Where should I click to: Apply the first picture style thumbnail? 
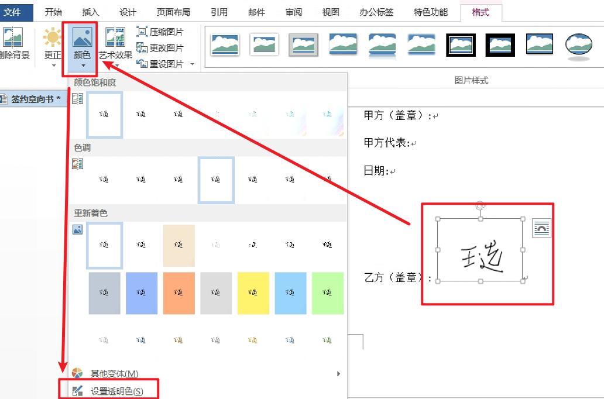[x=225, y=44]
